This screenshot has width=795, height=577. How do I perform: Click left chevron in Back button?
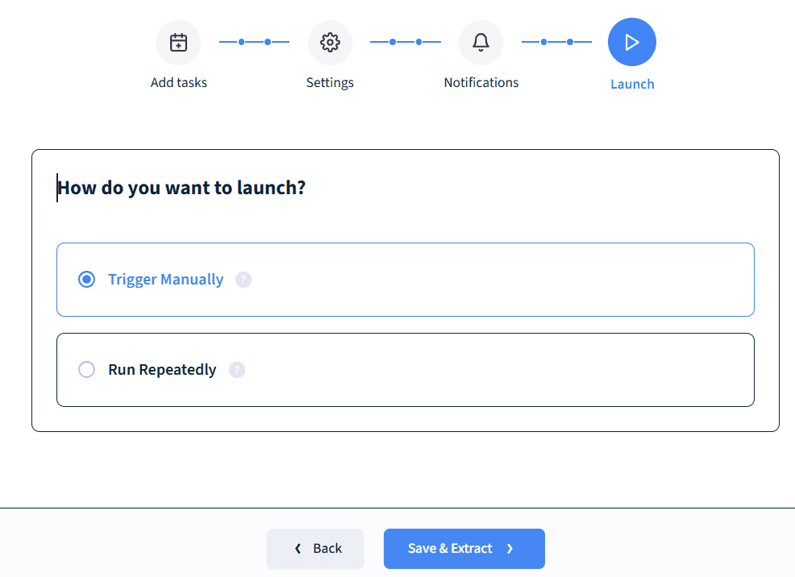(298, 549)
